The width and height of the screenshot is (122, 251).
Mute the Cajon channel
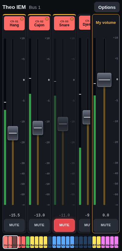39,225
